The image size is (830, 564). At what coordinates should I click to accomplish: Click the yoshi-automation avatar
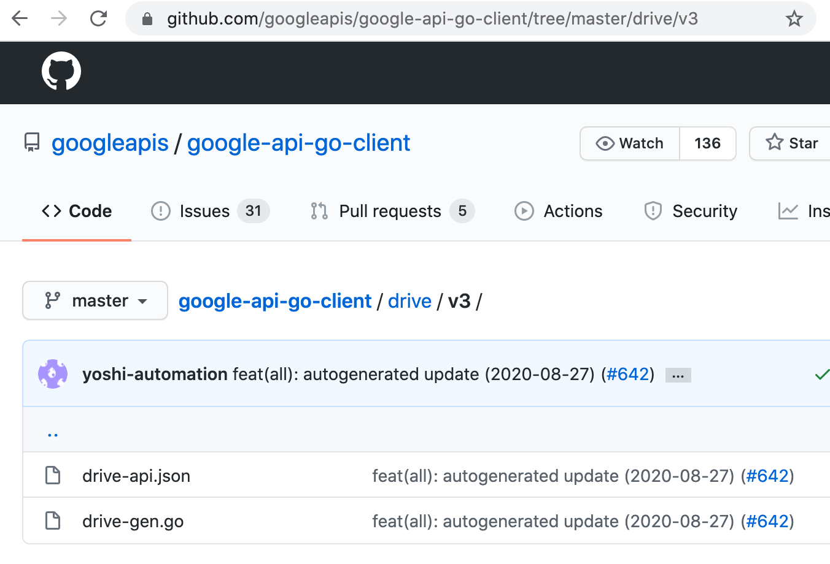(x=53, y=374)
